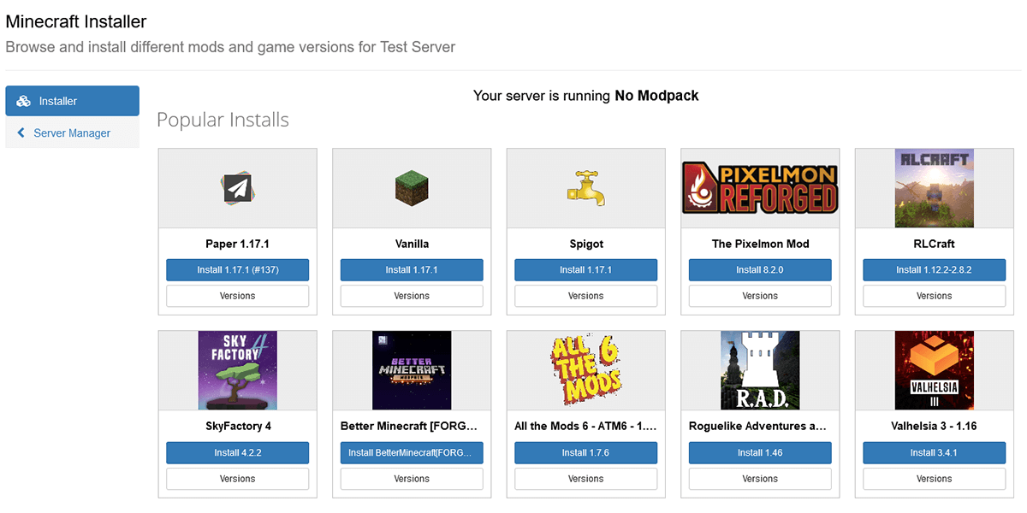Show Versions for Better Minecraft
1027x513 pixels.
click(412, 479)
